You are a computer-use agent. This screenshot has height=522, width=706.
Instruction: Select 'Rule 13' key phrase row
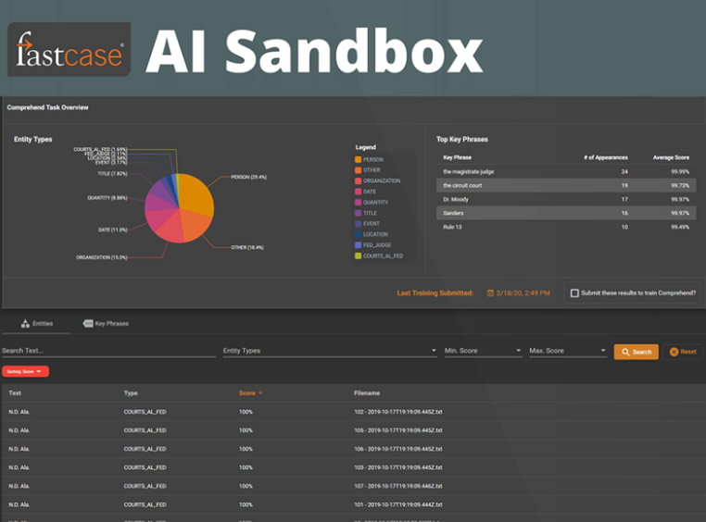pos(566,227)
